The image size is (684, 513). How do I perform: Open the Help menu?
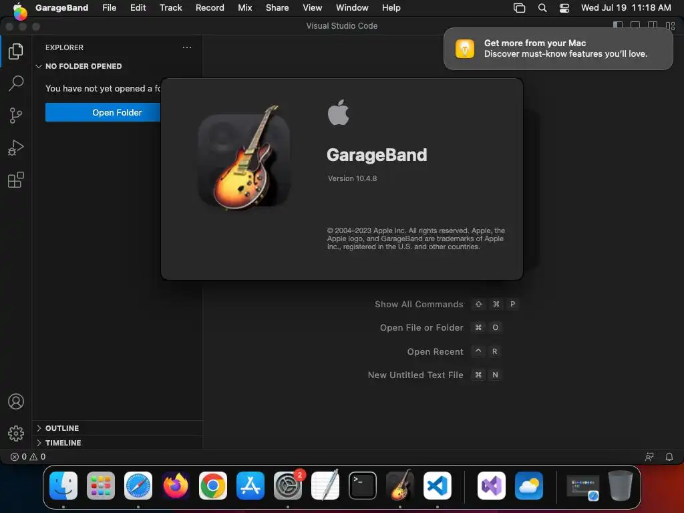pos(391,7)
